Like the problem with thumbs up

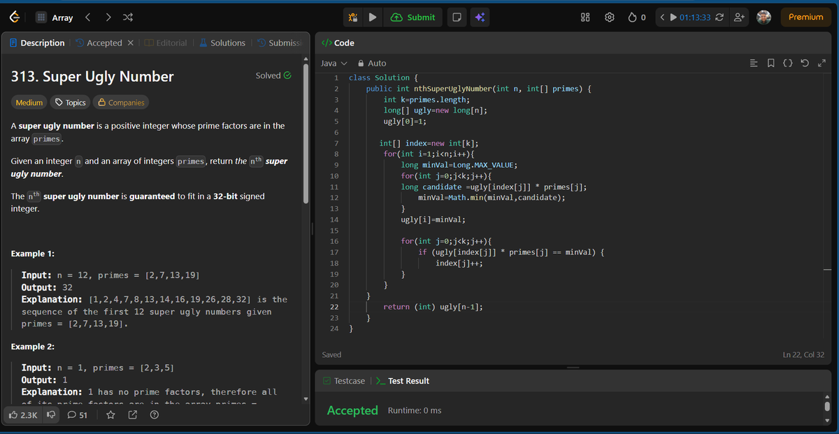coord(24,416)
